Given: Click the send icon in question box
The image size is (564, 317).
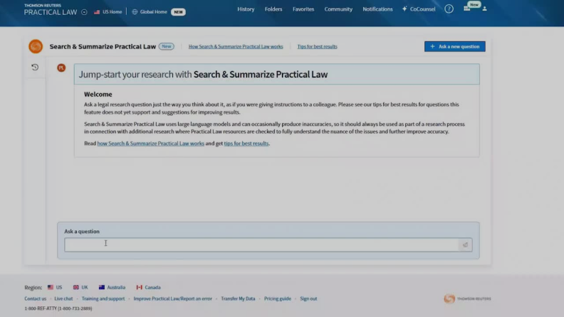Looking at the screenshot, I should click(465, 245).
